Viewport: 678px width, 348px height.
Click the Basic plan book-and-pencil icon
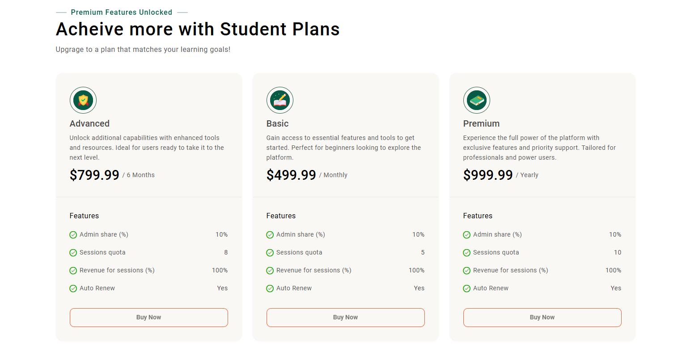280,100
